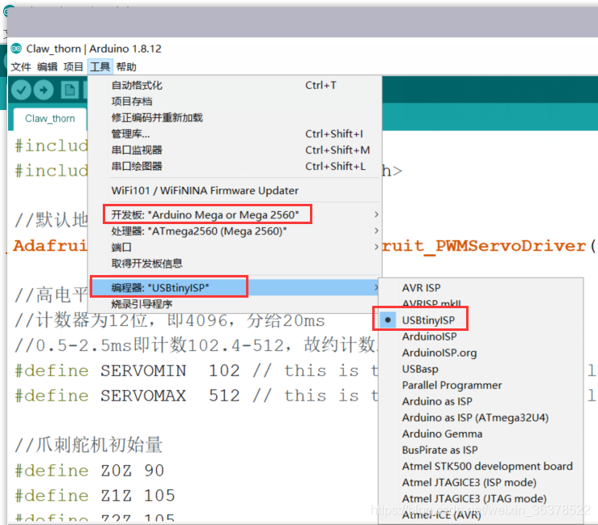Screen dimensions: 598x525
Task: Select USBtinyISP programmer option
Action: pyautogui.click(x=481, y=320)
